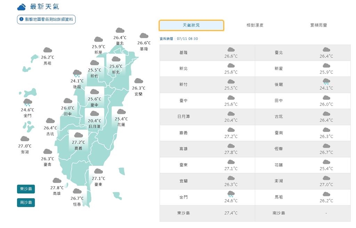Click the cloud icon over 嘉義
Viewport: 356px width, 228px height.
(77, 136)
